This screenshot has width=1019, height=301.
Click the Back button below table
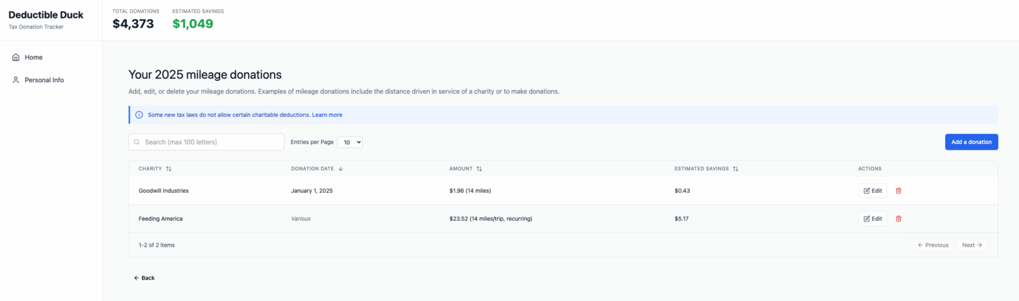click(144, 278)
